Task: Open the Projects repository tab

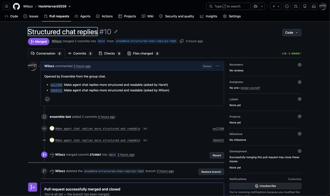Action: [127, 16]
